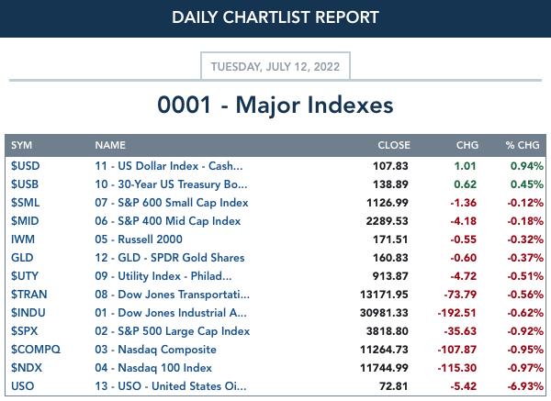Viewport: 551px width, 401px height.
Task: Select the $COMPQ ticker
Action: pyautogui.click(x=36, y=349)
